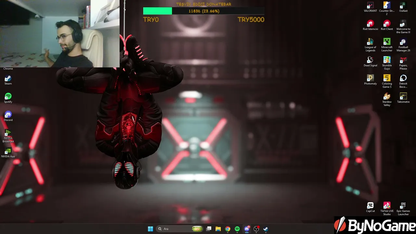
Task: Switch to Discord on the taskbar
Action: 247,229
